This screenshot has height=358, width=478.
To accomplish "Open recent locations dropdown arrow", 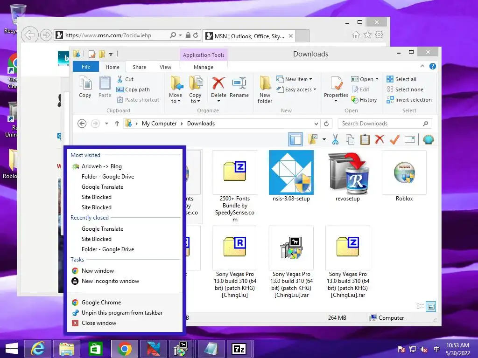I will coord(107,124).
